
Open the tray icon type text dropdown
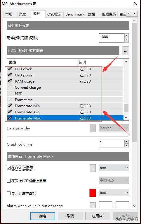click(x=114, y=193)
